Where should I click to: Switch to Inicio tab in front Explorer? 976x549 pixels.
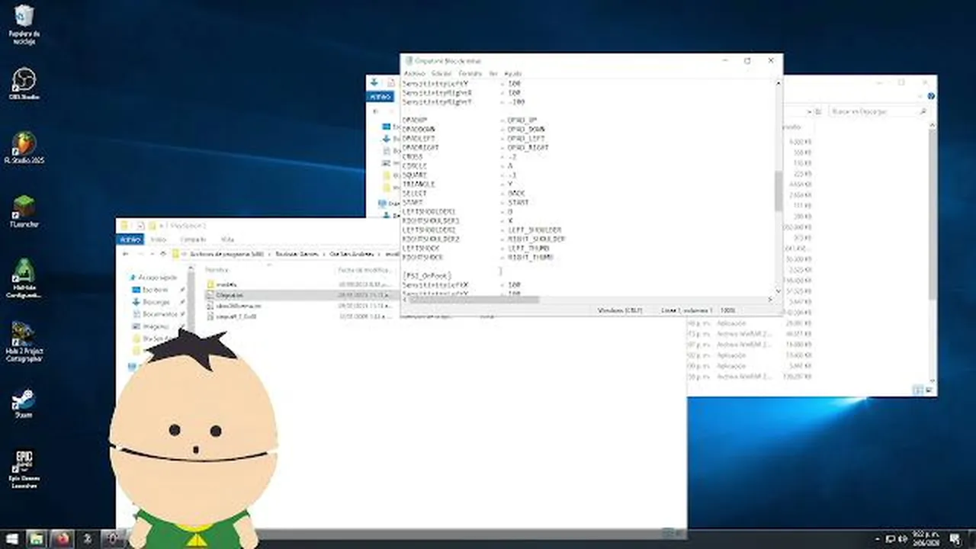(x=158, y=239)
